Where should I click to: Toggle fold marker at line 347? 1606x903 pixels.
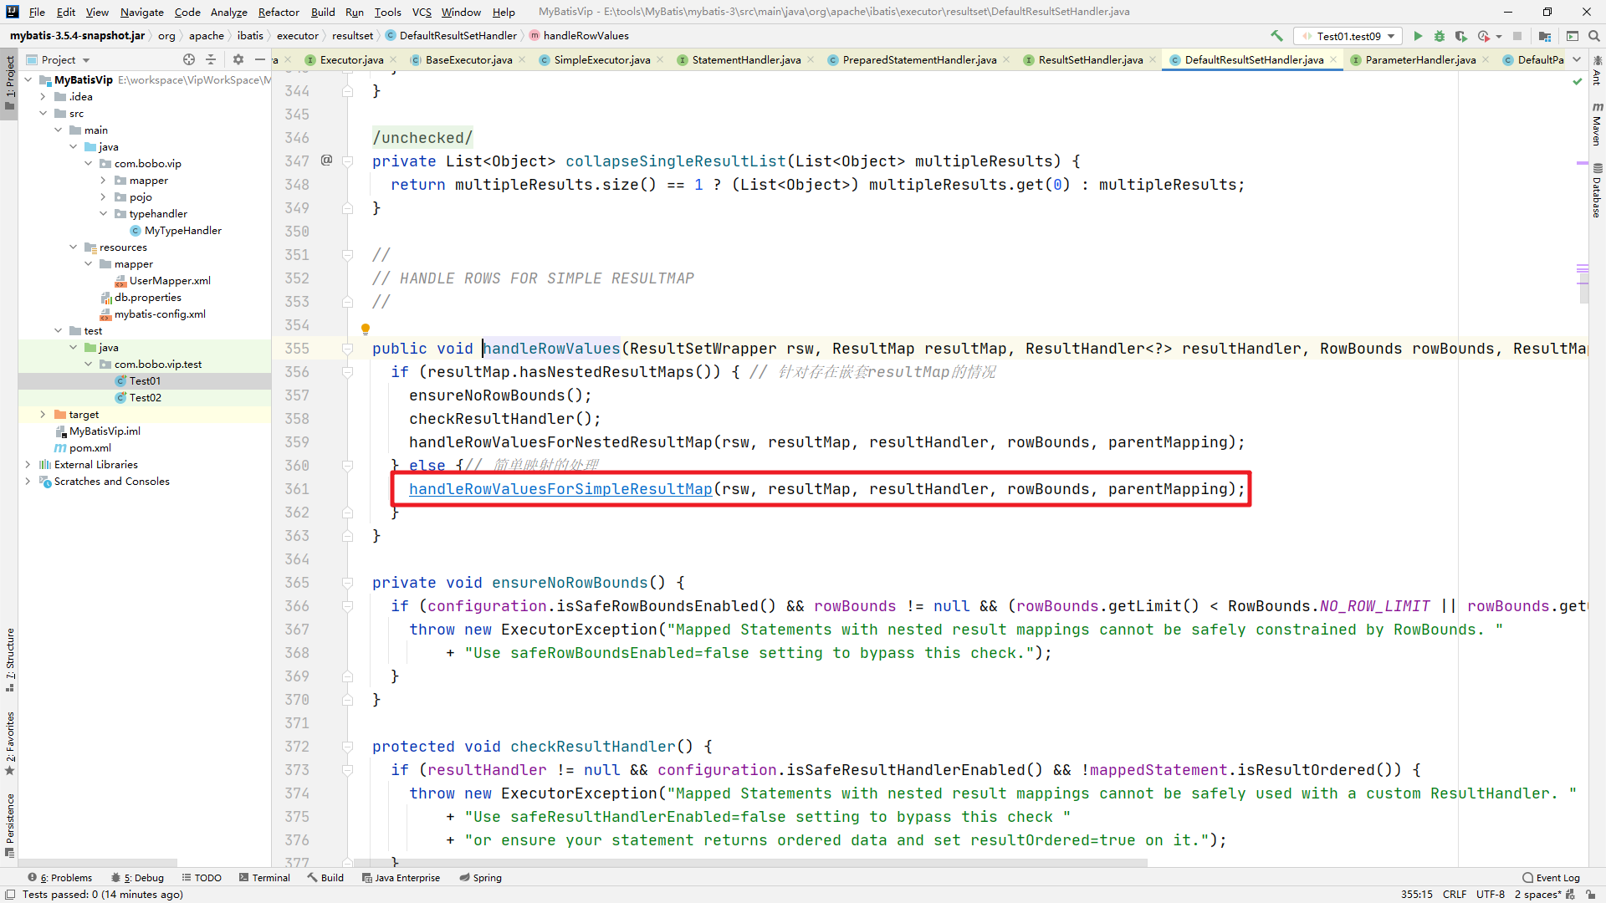[x=347, y=161]
